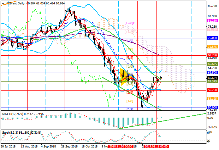Select the blue 75.000 price tag
Viewport: 219px width, 150px height.
211,38
